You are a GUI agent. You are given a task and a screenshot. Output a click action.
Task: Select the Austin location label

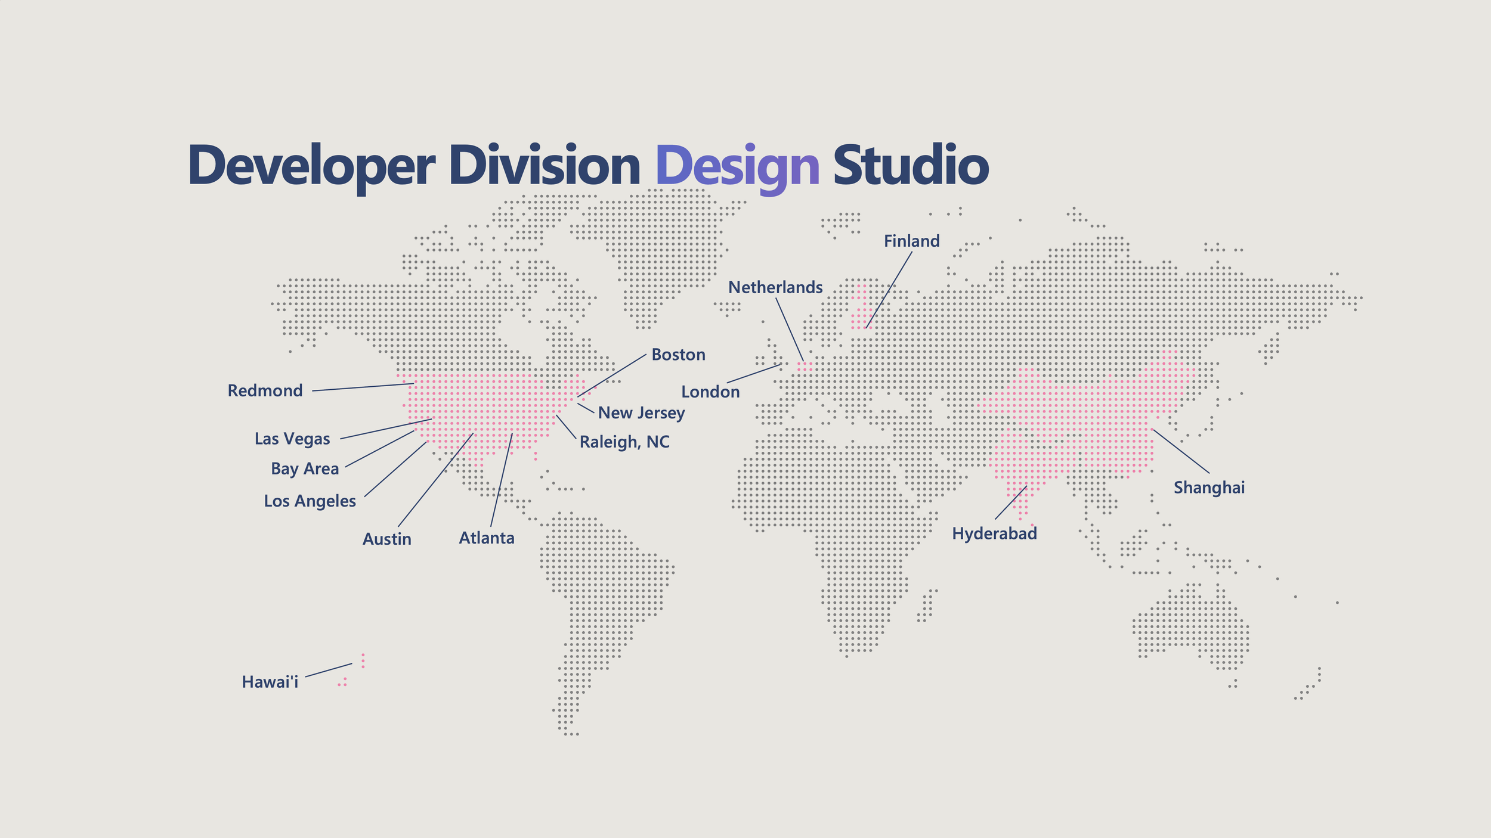click(387, 539)
